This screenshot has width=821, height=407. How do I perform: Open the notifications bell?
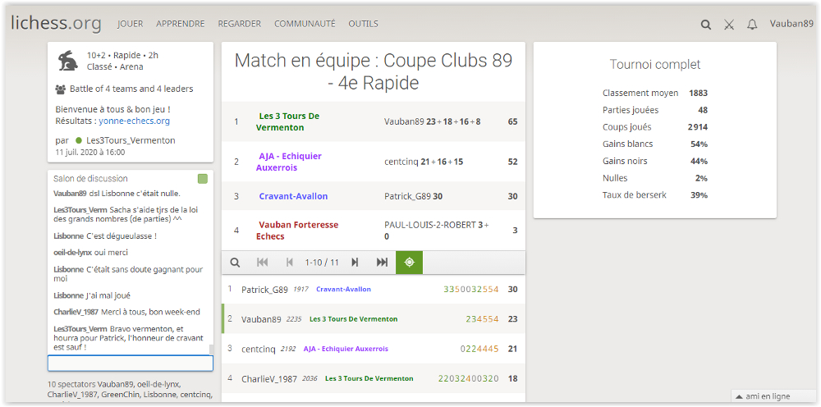tap(752, 24)
